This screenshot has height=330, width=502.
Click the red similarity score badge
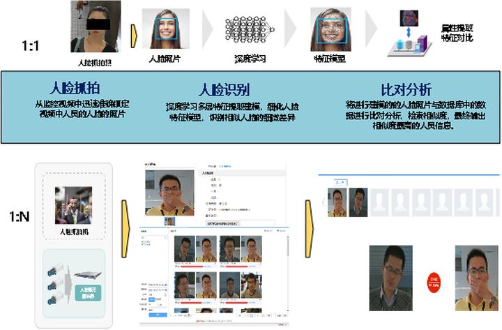[x=434, y=281]
